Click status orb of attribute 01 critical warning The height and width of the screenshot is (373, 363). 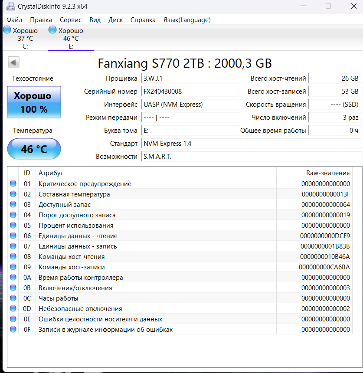[13, 184]
